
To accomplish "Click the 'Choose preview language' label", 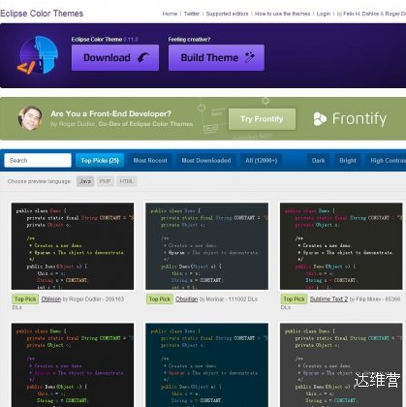I will 39,181.
